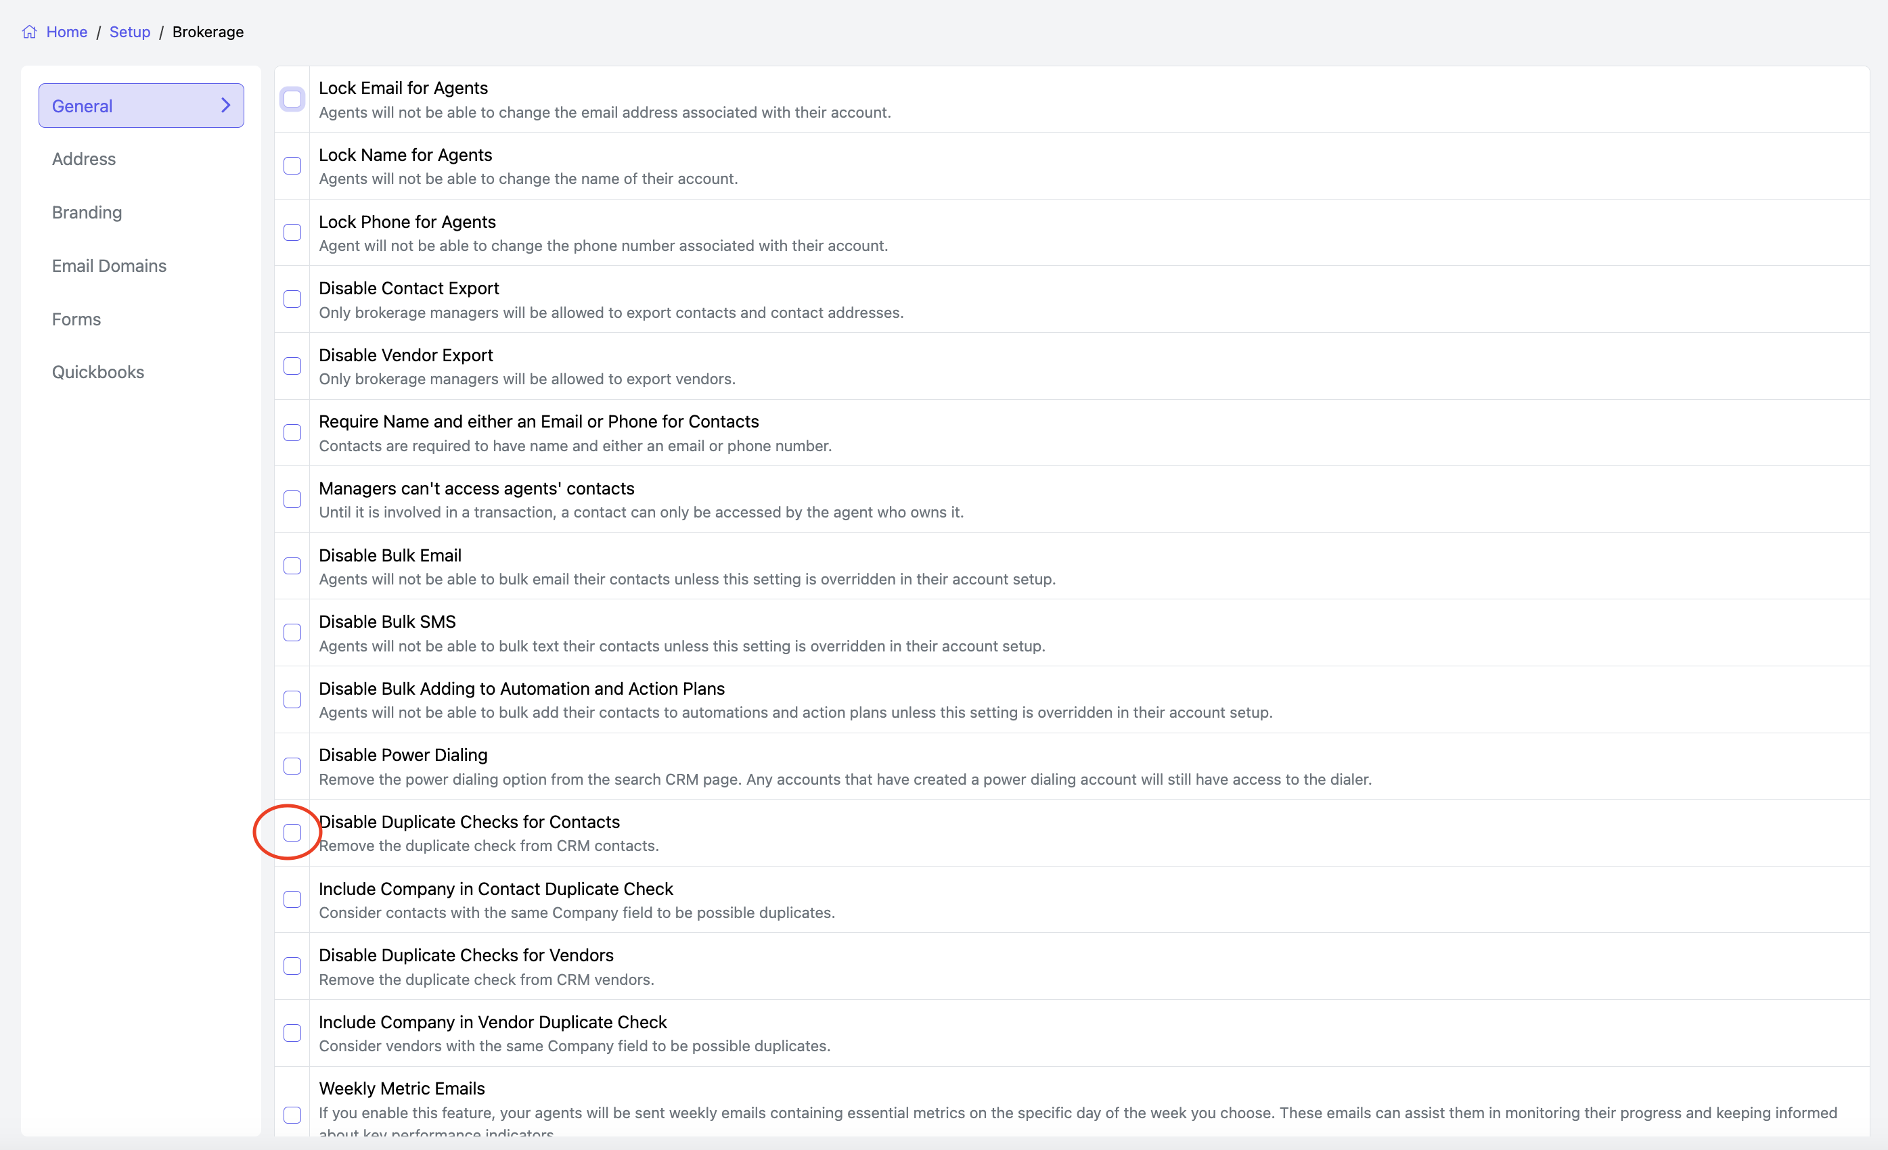Switch to Branding settings
1888x1150 pixels.
[87, 212]
